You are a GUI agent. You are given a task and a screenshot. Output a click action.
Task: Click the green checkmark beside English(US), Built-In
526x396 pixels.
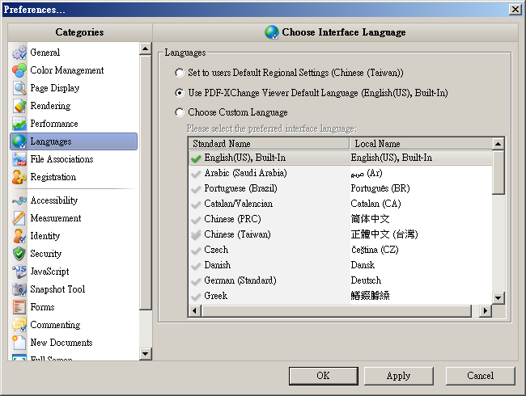click(x=196, y=158)
